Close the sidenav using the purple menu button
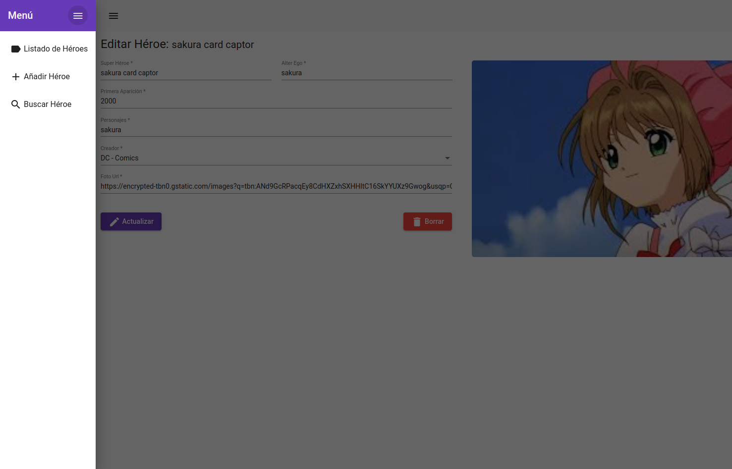This screenshot has height=469, width=732. click(x=78, y=16)
